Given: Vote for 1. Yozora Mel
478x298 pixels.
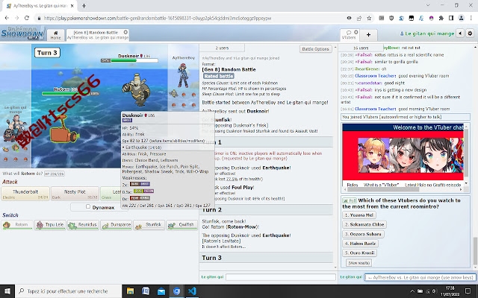Looking at the screenshot, I should [358, 215].
